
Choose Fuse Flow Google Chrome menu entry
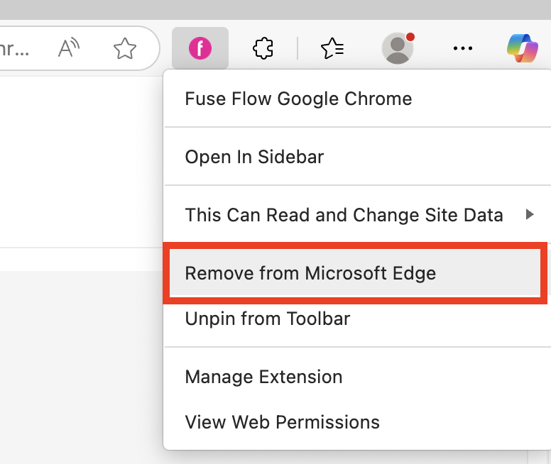298,99
